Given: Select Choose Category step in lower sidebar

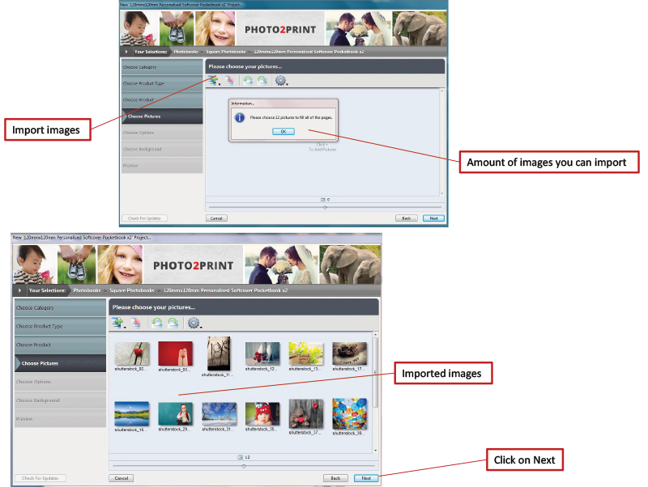Looking at the screenshot, I should [x=59, y=307].
